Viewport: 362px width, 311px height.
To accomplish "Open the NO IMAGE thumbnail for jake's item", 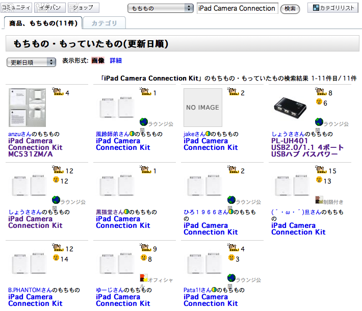I will [x=203, y=108].
